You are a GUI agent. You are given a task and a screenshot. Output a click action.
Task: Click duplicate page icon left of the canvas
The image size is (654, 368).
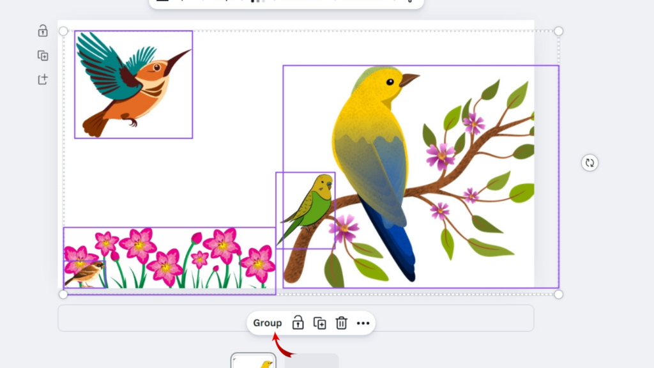coord(43,56)
